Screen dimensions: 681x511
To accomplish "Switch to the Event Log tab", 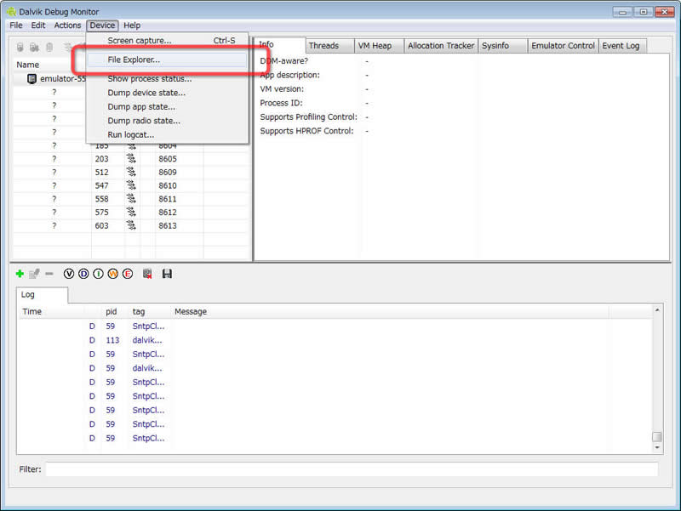I will coord(622,46).
